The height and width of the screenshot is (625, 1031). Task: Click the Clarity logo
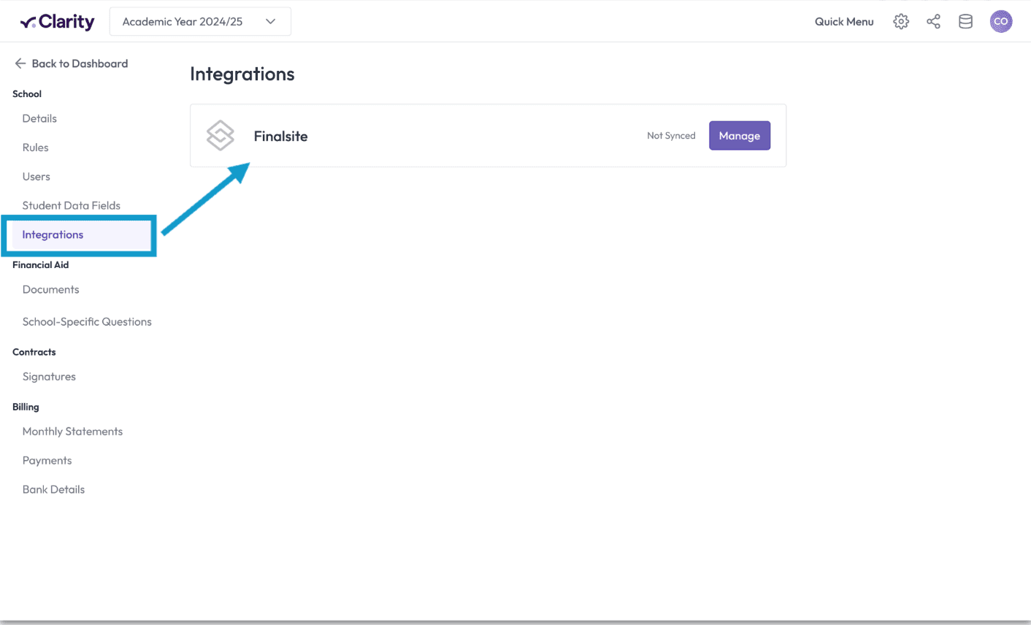[57, 21]
